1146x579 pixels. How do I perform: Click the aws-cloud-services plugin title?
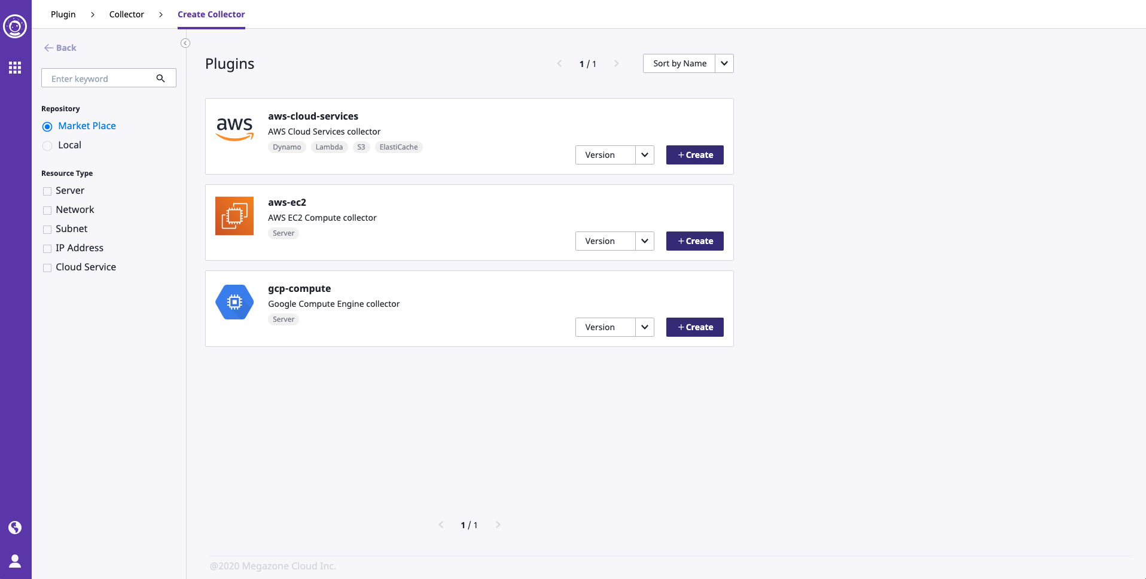pyautogui.click(x=313, y=116)
